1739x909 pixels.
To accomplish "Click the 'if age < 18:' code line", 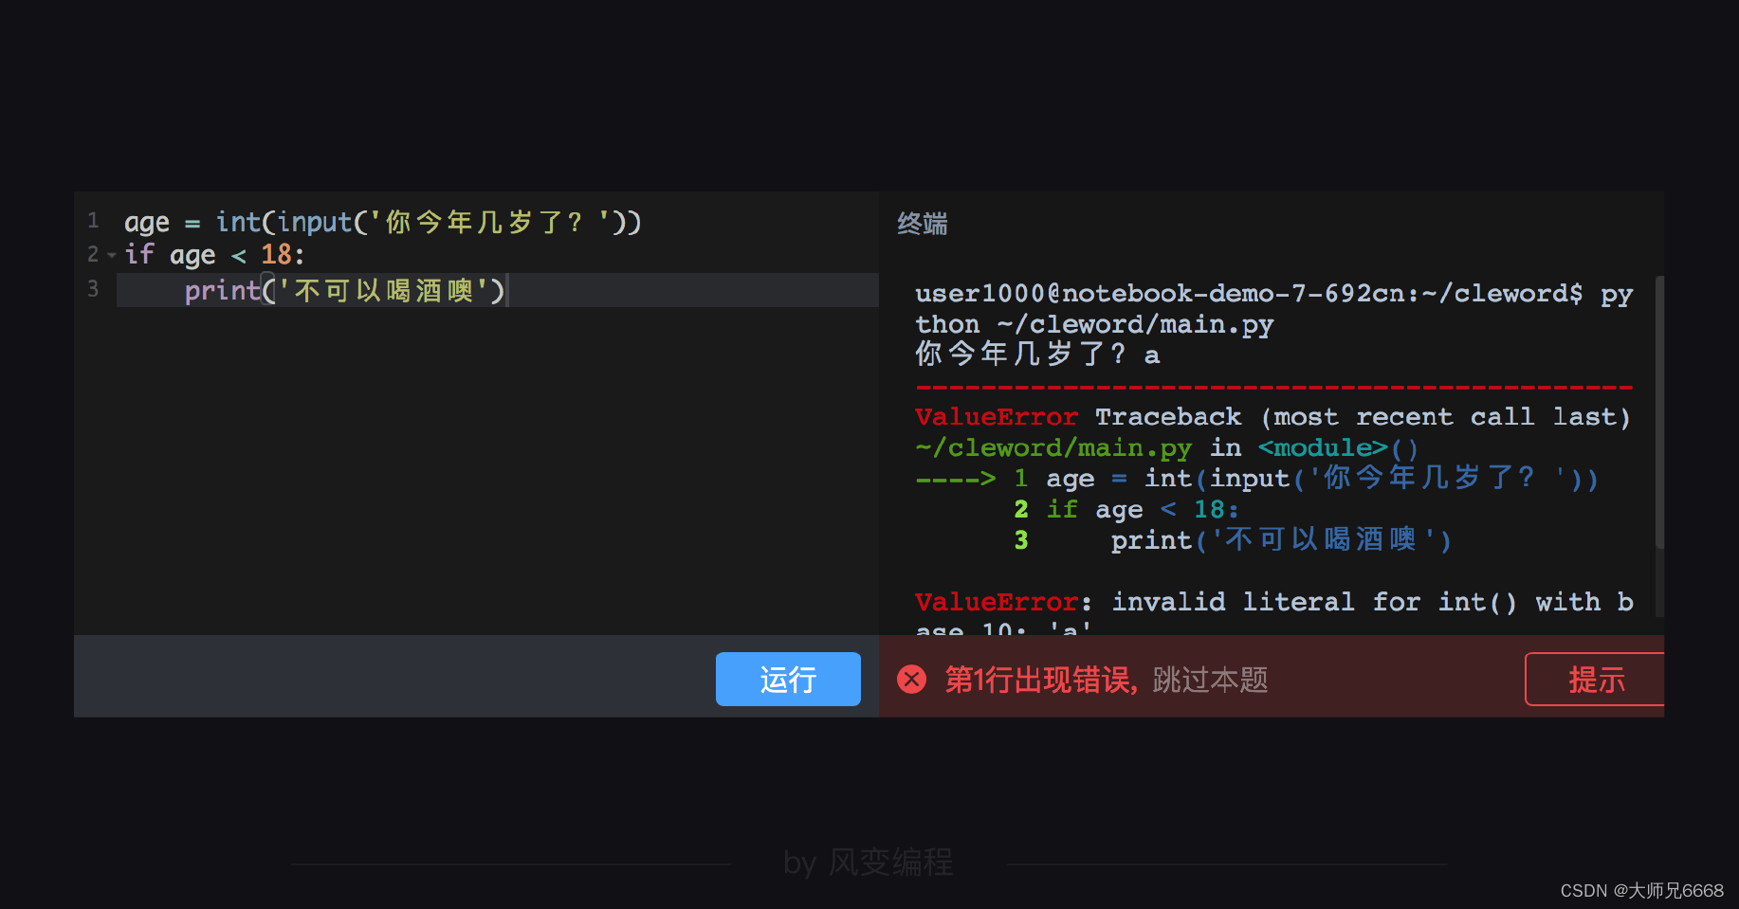I will [x=215, y=254].
